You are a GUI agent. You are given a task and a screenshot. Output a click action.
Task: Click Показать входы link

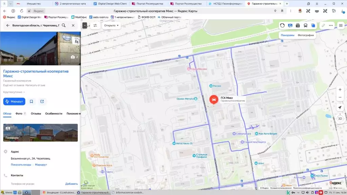pyautogui.click(x=21, y=165)
